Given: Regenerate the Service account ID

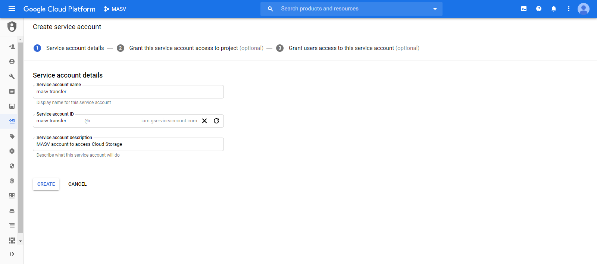Looking at the screenshot, I should point(216,121).
